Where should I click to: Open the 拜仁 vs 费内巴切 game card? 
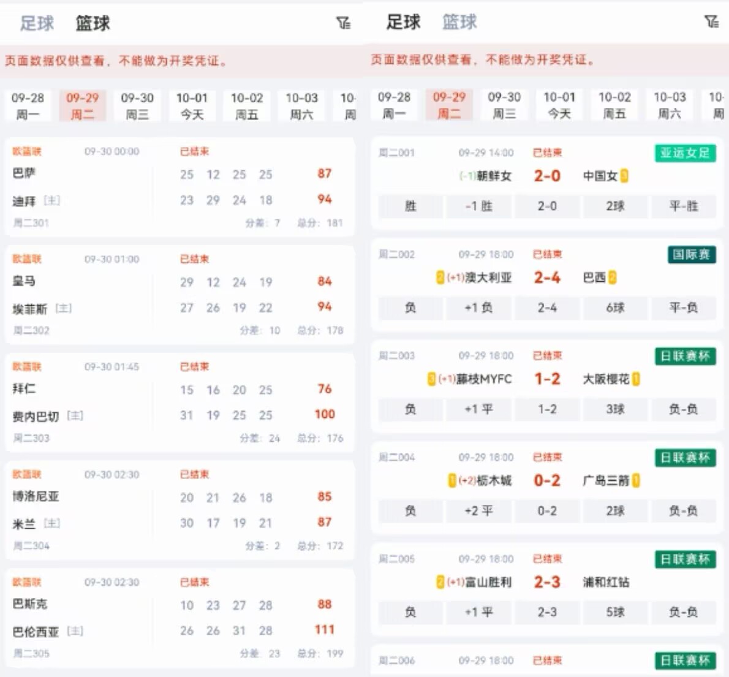click(x=180, y=403)
